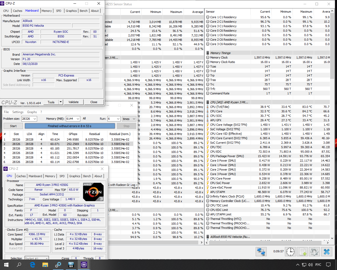Viewport: 337px width, 270px height.
Task: Click the HWiNFO sensor list horizontal scrollbar
Action: [x=266, y=242]
